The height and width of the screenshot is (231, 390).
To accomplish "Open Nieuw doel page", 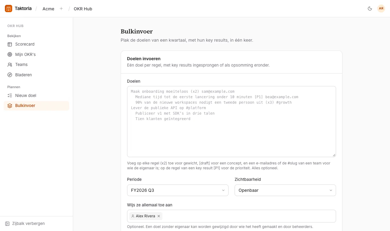I will (x=36, y=95).
